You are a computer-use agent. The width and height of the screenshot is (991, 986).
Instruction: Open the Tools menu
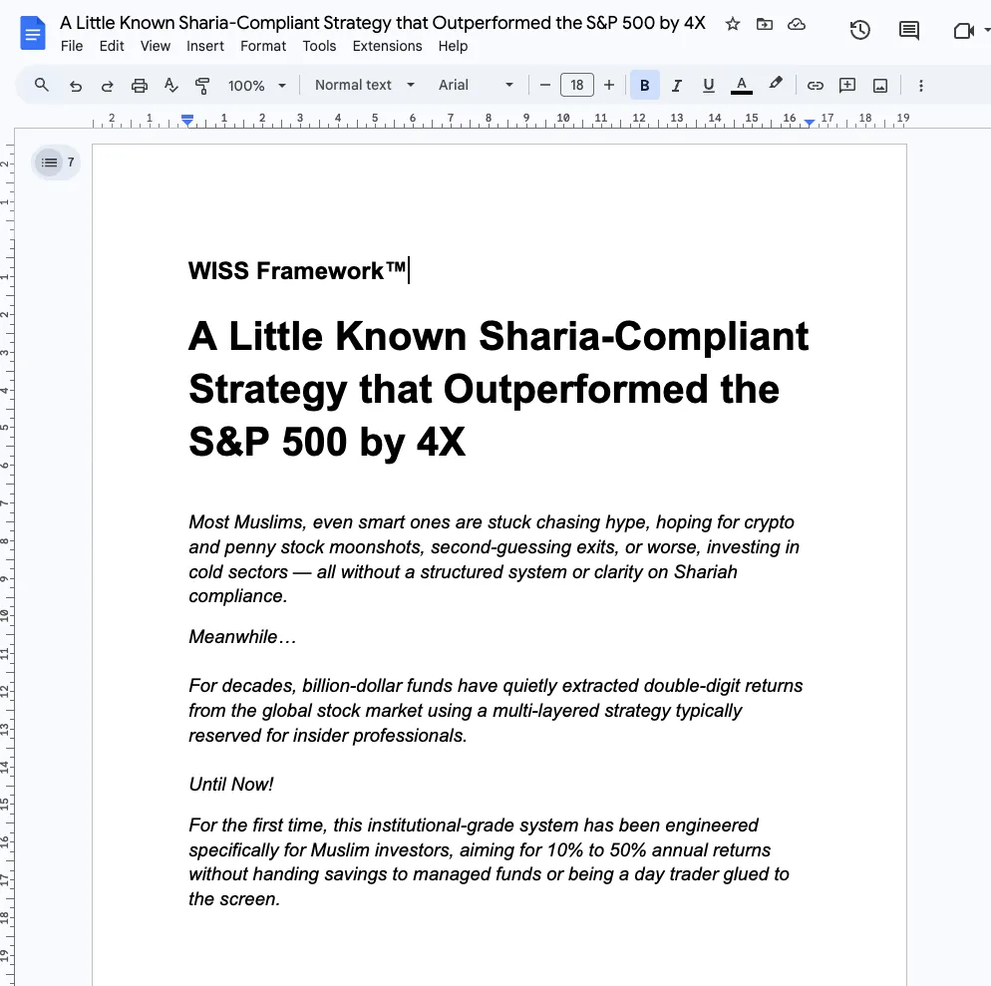pos(319,46)
